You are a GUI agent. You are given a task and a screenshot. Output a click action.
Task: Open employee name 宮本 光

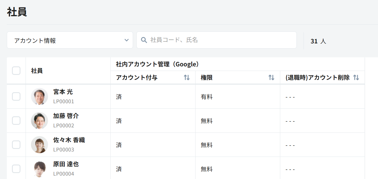63,92
